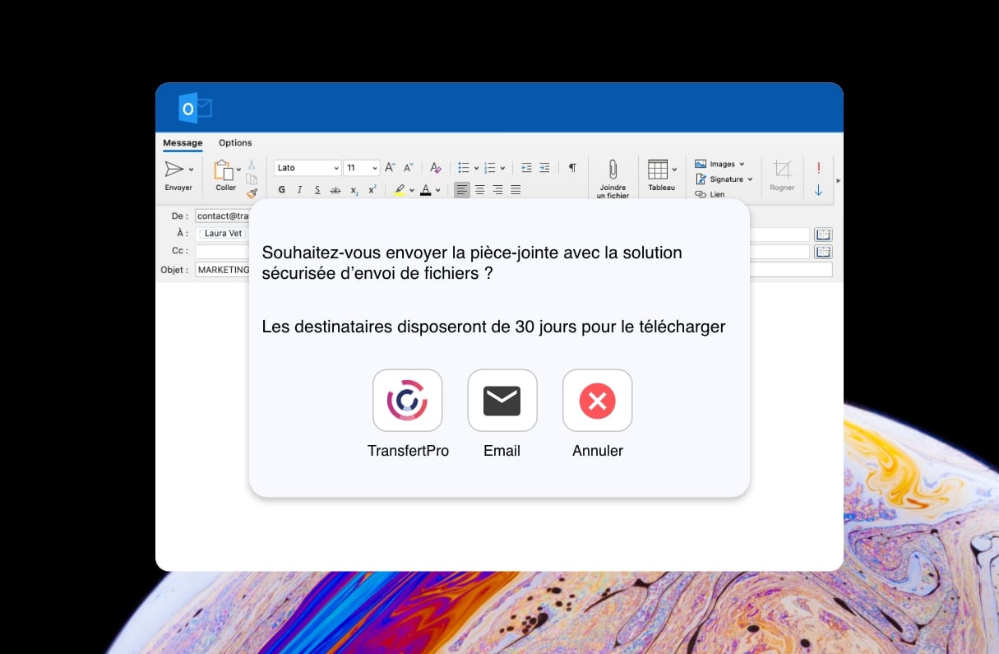Select the Message ribbon tab
The height and width of the screenshot is (654, 999).
point(183,142)
